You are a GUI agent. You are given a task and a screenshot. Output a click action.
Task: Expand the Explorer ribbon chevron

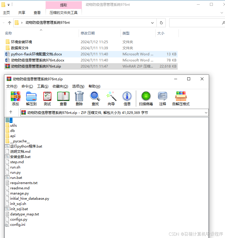tap(222, 13)
